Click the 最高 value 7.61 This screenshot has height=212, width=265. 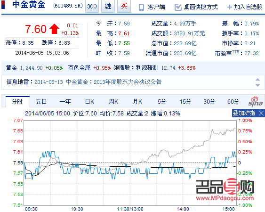click(x=124, y=33)
